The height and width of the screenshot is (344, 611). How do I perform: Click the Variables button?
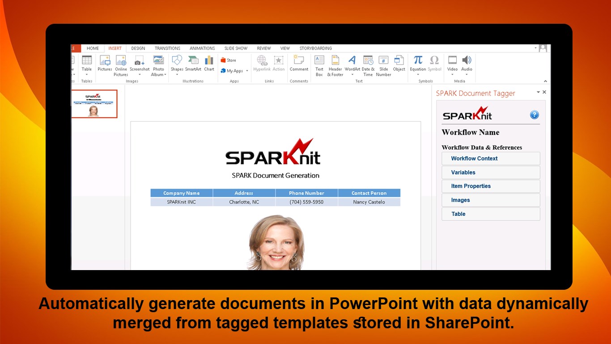pos(491,172)
